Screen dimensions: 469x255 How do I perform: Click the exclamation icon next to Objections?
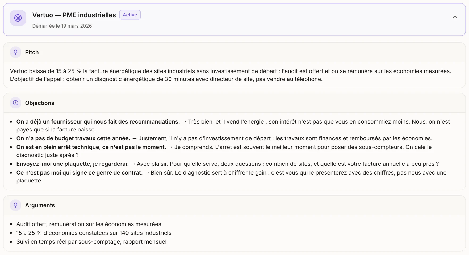tap(15, 103)
